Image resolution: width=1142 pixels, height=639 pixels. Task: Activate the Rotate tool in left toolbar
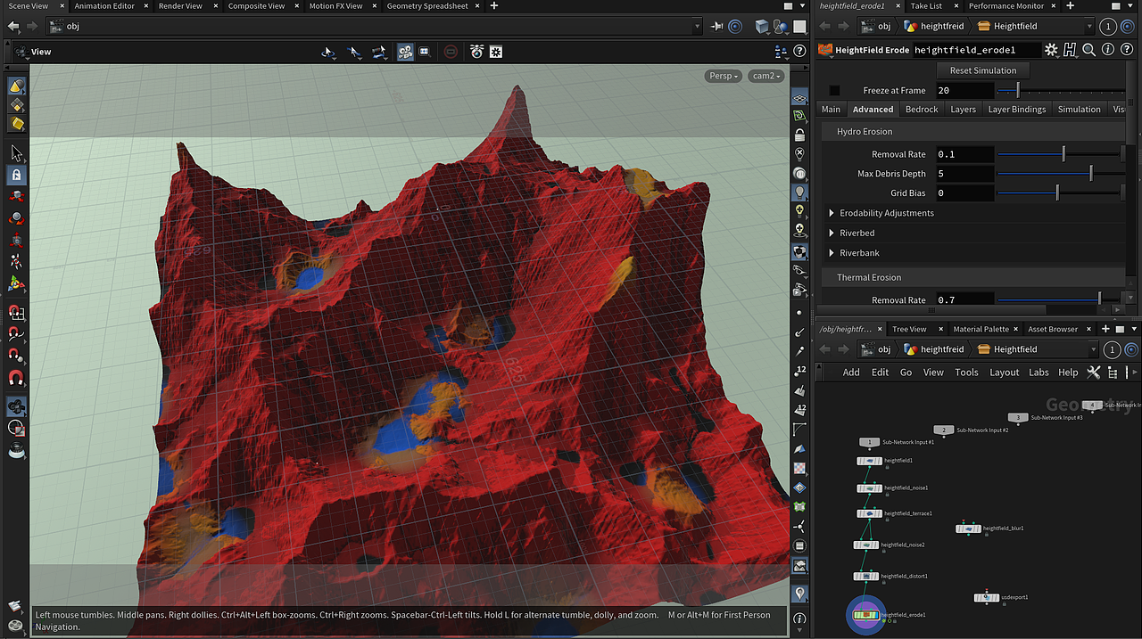pos(16,218)
